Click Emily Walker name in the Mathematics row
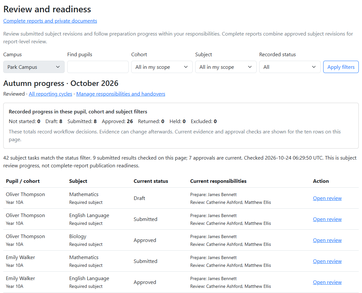The width and height of the screenshot is (362, 293). click(x=20, y=257)
